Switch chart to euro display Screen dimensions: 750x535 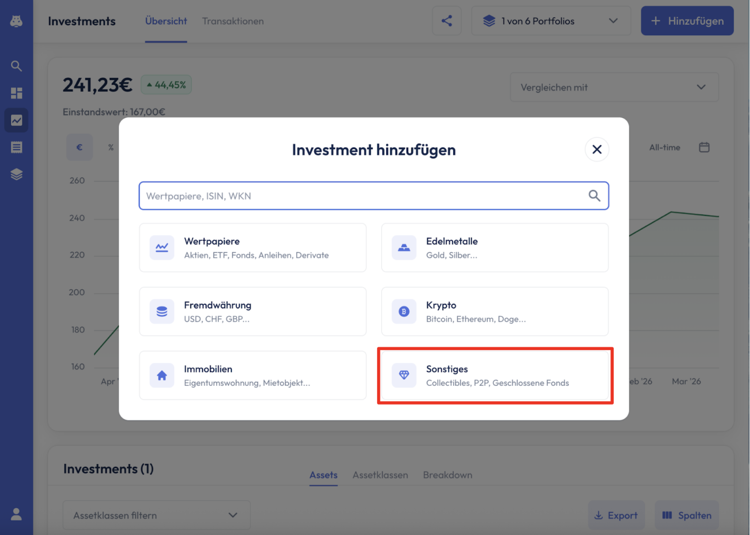[x=79, y=147]
